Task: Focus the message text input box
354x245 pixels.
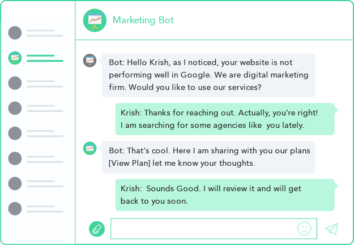Action: pyautogui.click(x=204, y=229)
